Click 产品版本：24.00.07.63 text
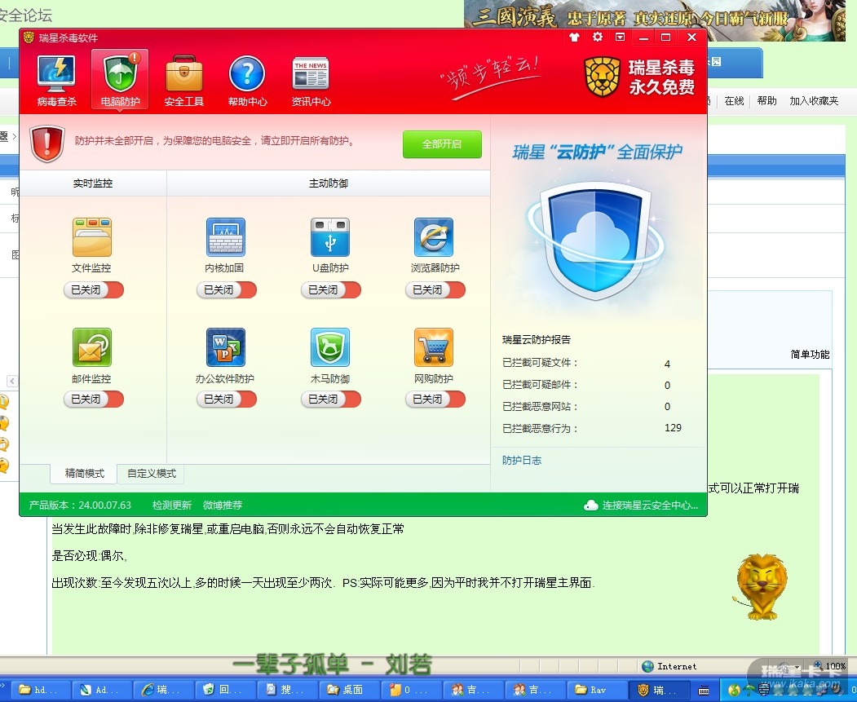This screenshot has height=702, width=857. tap(81, 506)
